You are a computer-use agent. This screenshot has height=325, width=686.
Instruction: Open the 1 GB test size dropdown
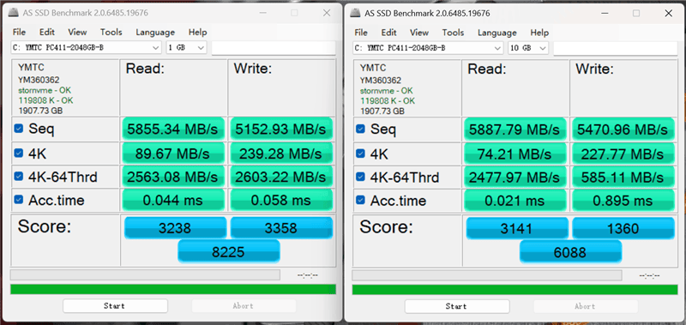pyautogui.click(x=186, y=48)
